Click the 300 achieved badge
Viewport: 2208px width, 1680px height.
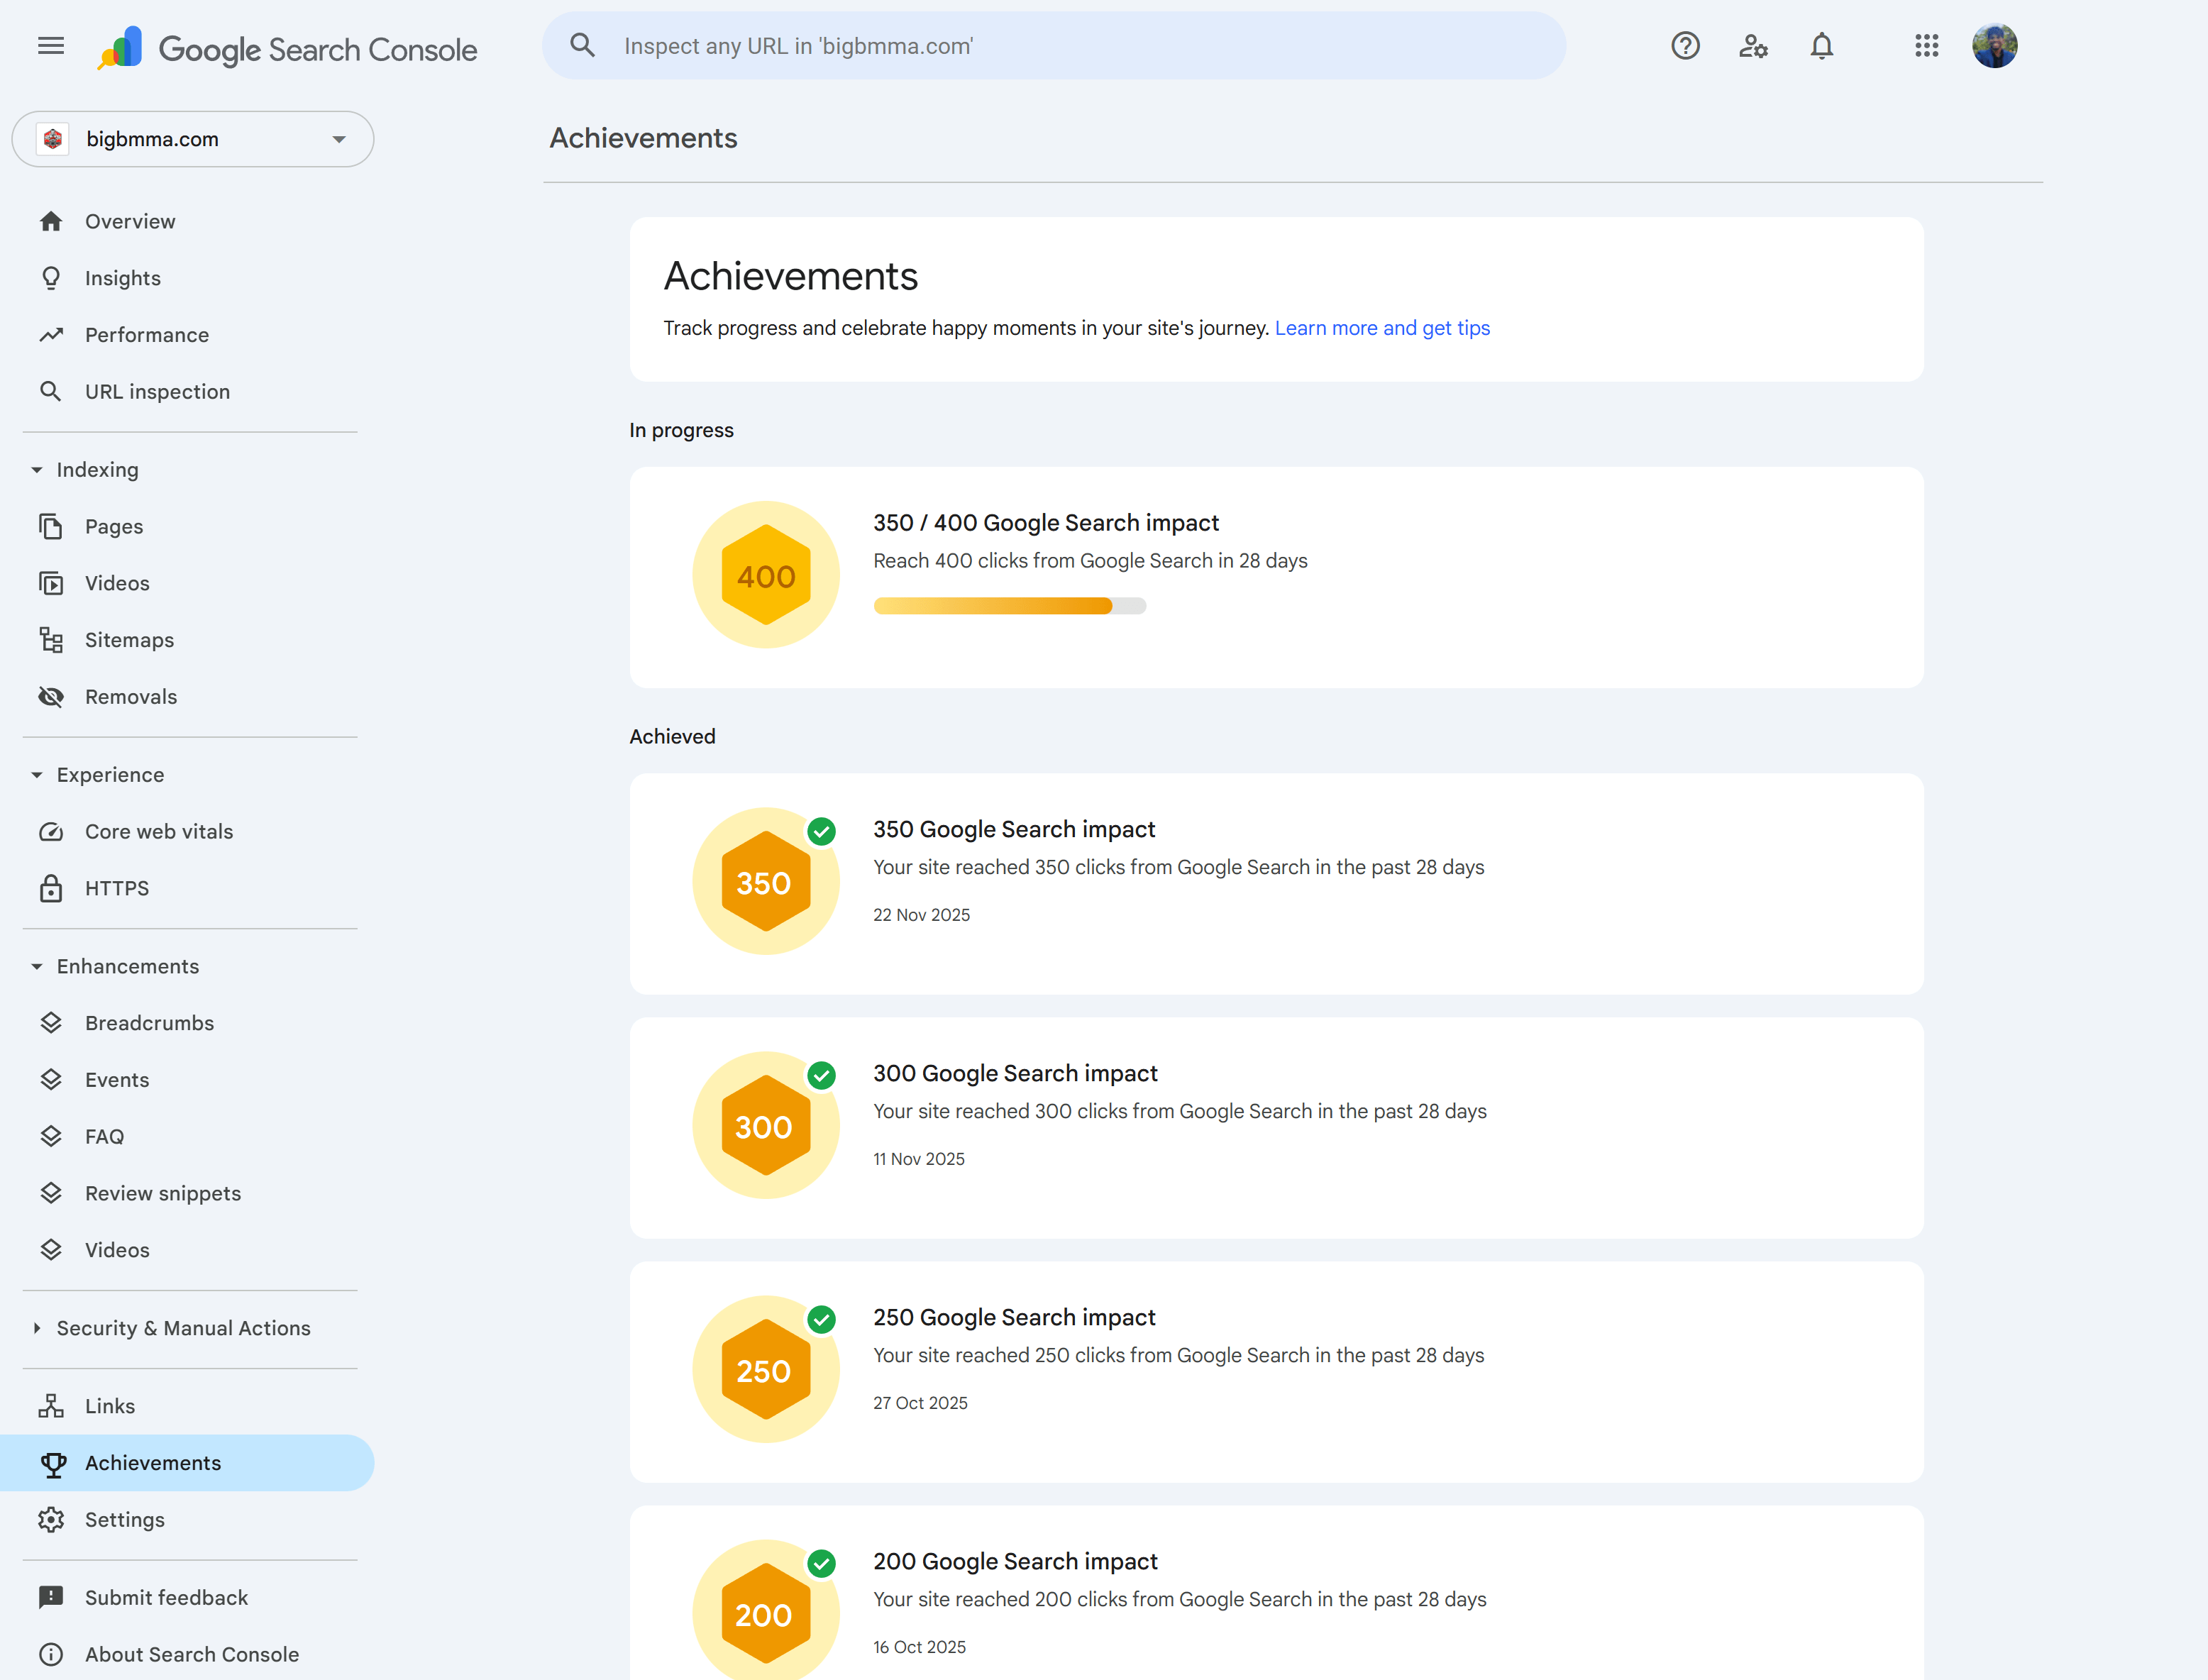(x=766, y=1125)
